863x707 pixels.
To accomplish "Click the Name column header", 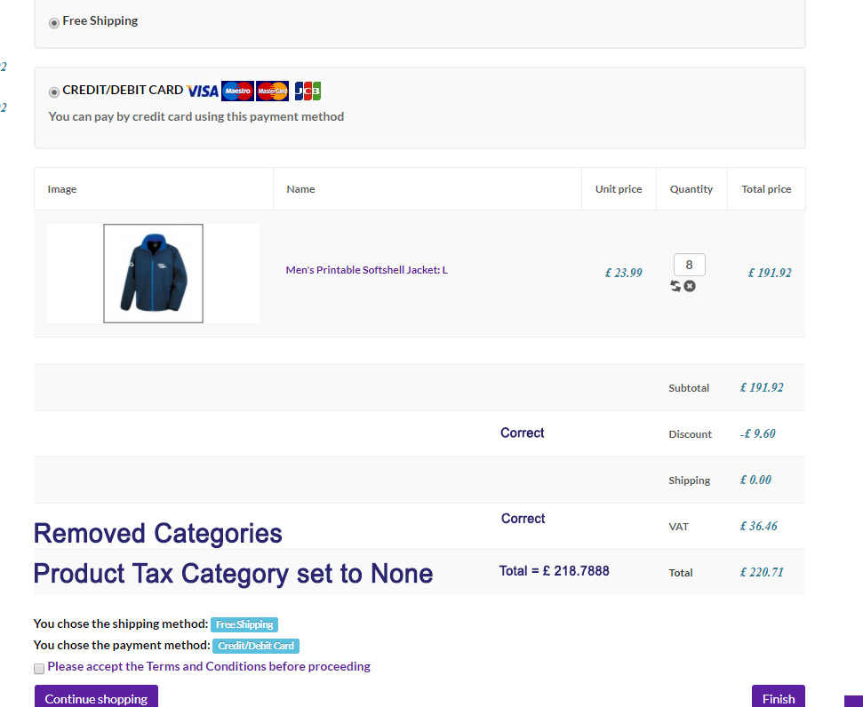I will [300, 189].
